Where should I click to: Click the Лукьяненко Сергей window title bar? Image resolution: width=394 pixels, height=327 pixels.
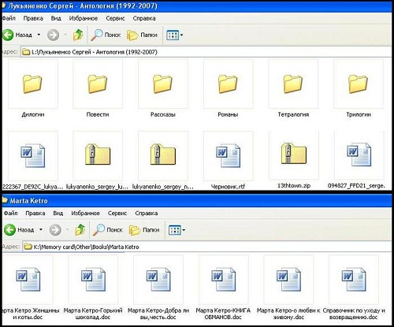point(197,6)
